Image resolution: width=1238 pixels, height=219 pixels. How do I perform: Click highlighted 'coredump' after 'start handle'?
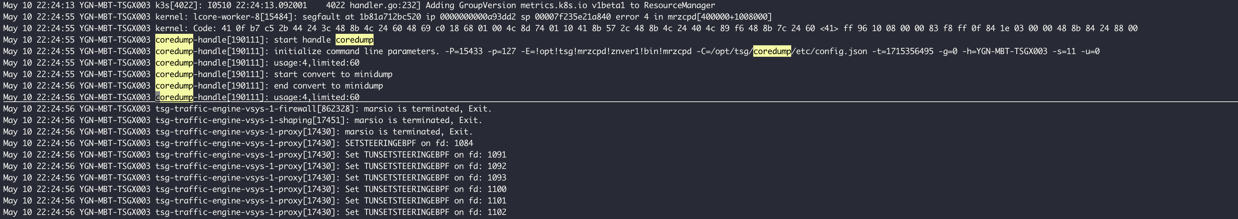(x=354, y=40)
